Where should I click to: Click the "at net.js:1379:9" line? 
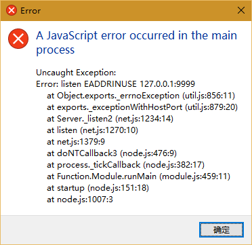click(x=76, y=142)
